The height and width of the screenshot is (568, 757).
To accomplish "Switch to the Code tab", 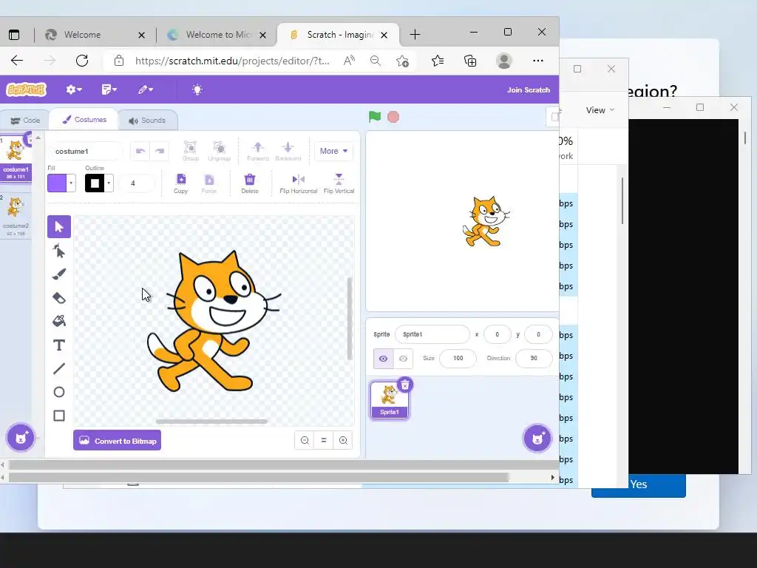I will point(25,121).
